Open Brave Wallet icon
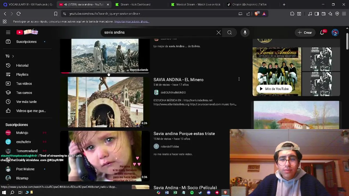 pyautogui.click(x=324, y=14)
